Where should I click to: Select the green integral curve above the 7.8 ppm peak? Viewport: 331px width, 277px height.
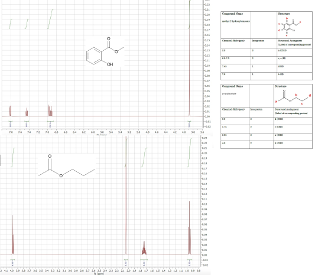click(11, 24)
